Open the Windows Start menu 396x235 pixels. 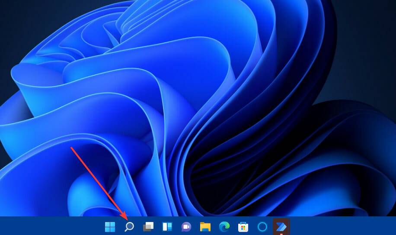(x=110, y=227)
